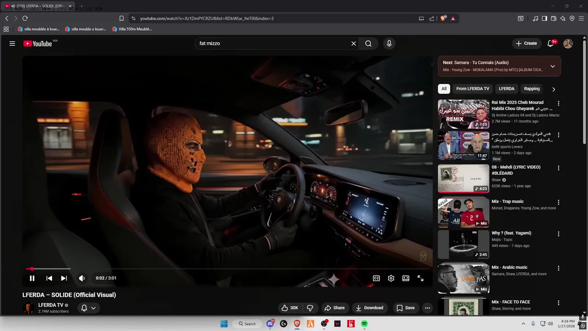Screen dimensions: 588x331
Task: Open 'villa meublée à louer...' bookmark
Action: [x=39, y=29]
